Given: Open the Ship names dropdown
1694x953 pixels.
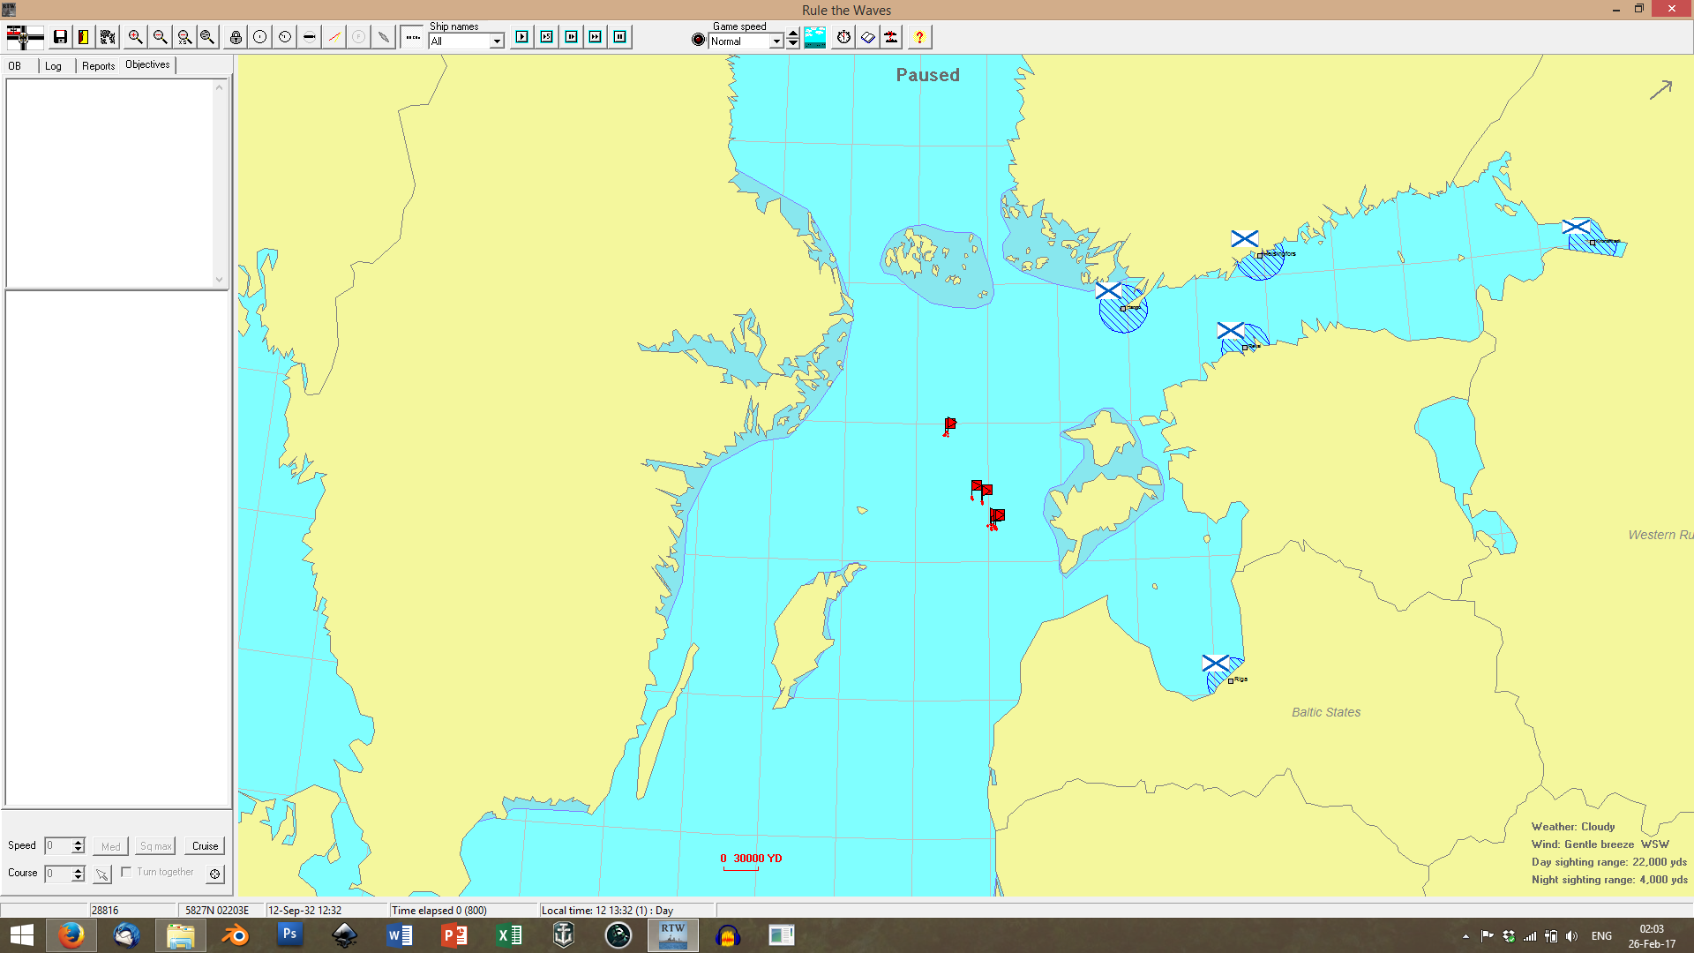Looking at the screenshot, I should point(497,41).
